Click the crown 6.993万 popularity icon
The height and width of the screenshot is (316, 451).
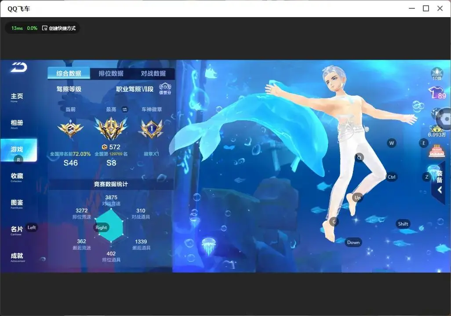[x=436, y=131]
